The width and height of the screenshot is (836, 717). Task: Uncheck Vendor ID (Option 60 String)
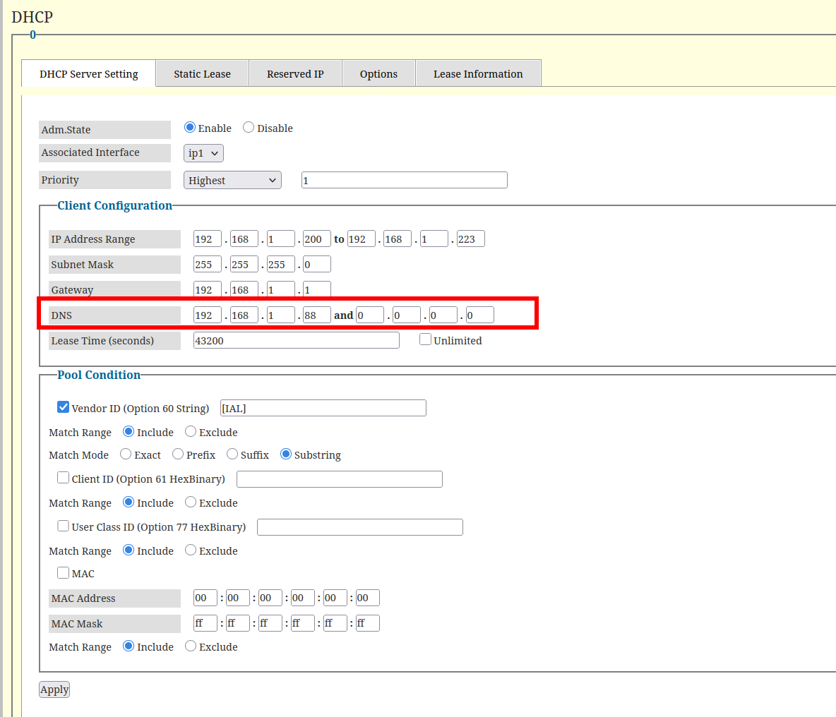64,407
